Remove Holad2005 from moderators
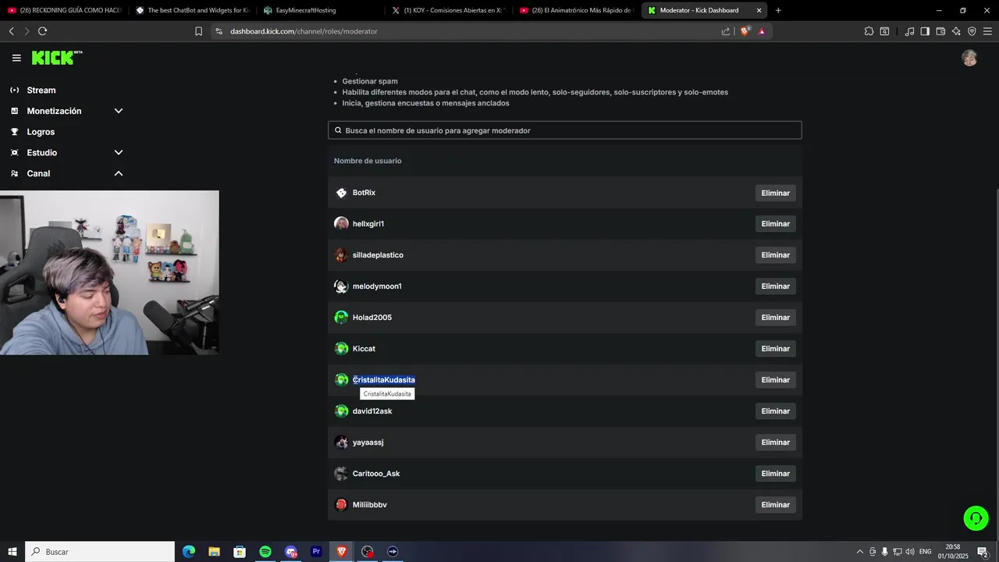 [775, 318]
